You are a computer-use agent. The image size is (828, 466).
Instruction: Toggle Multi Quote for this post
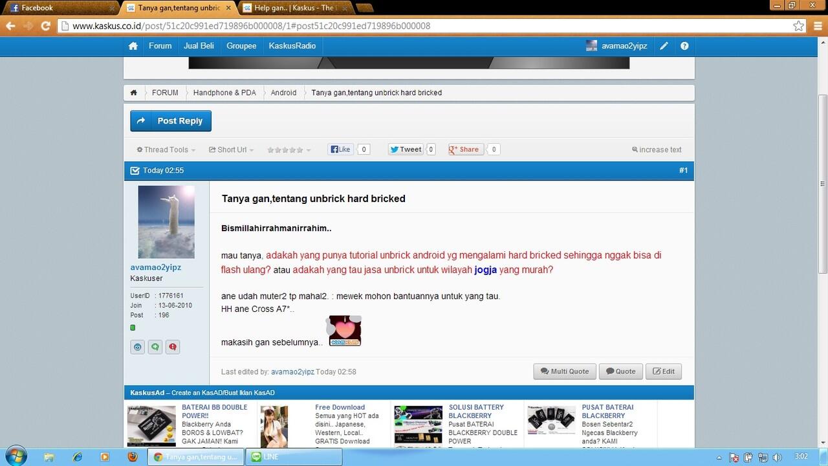tap(565, 372)
